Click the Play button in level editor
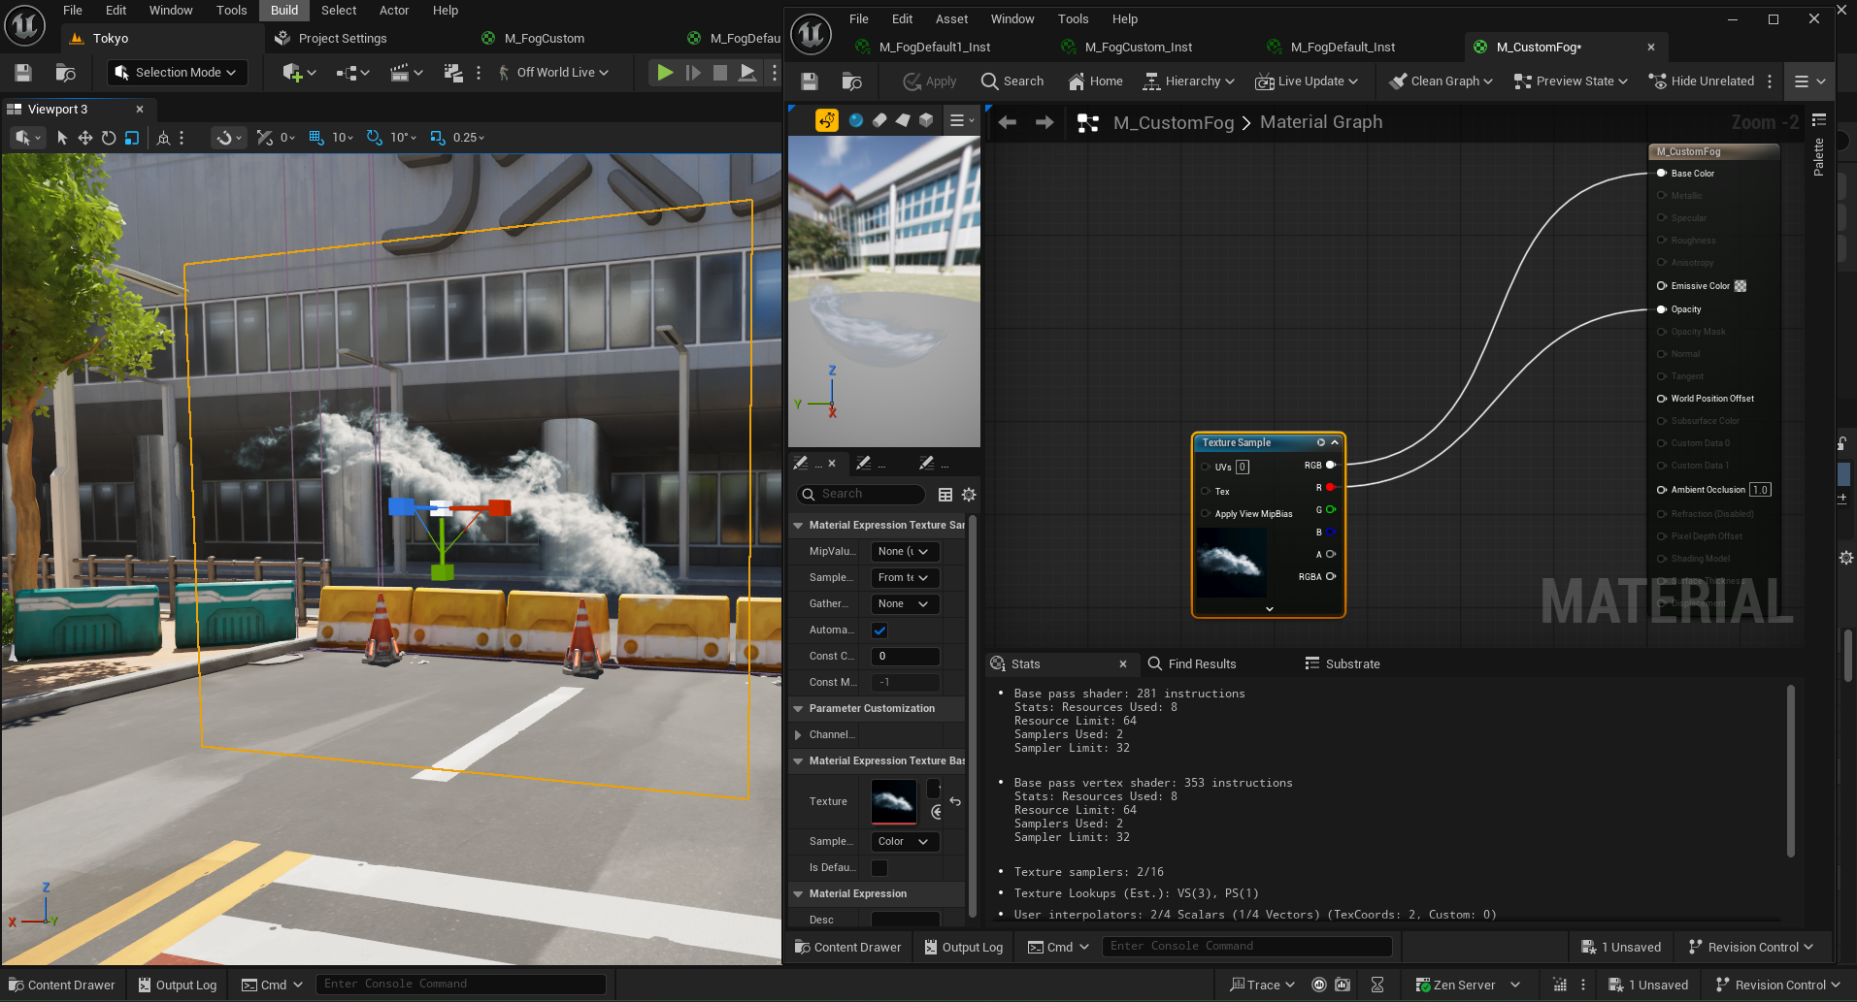Image resolution: width=1857 pixels, height=1002 pixels. pyautogui.click(x=665, y=73)
